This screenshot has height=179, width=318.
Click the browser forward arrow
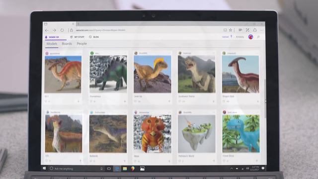point(54,30)
